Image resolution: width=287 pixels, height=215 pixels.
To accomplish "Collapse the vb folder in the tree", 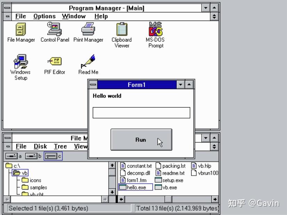I will [22, 173].
